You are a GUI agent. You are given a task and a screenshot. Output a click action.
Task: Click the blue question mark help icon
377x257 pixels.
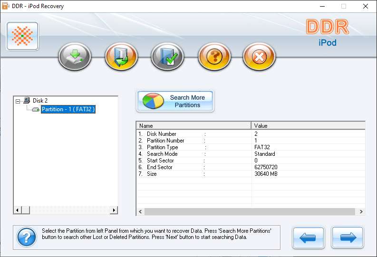pyautogui.click(x=27, y=237)
